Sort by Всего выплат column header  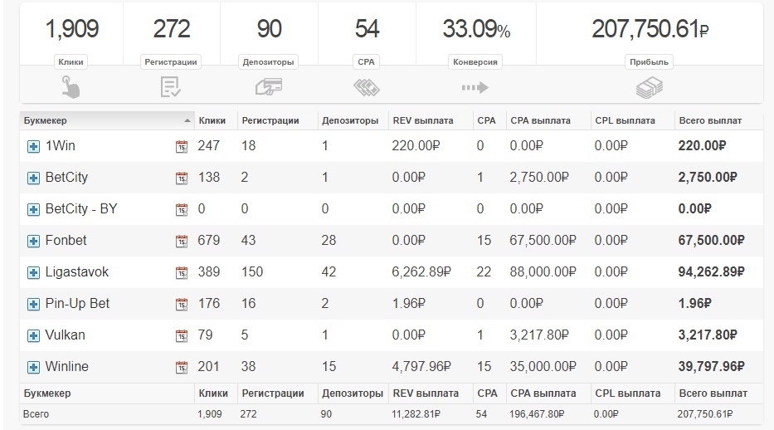coord(709,120)
